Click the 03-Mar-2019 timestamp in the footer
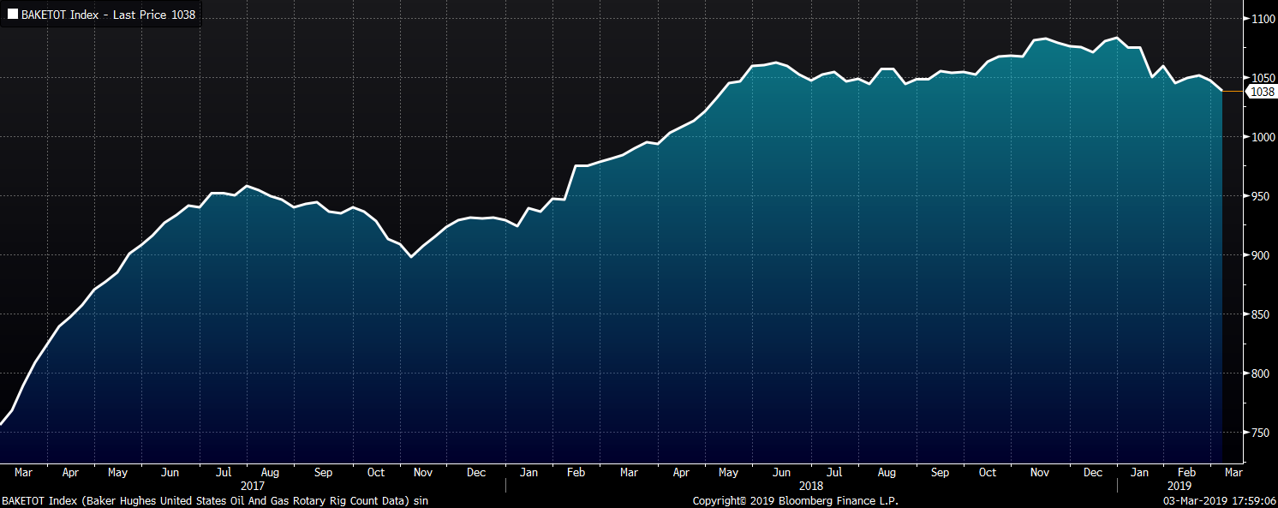Image resolution: width=1278 pixels, height=508 pixels. [x=1226, y=501]
